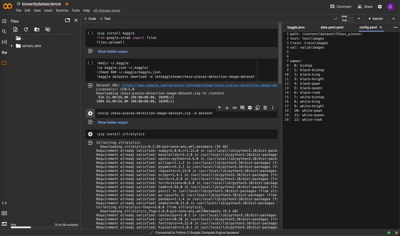Click the upload file icon in Files

[15, 30]
